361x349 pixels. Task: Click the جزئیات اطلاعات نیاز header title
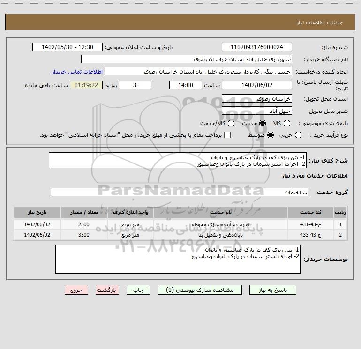click(320, 22)
